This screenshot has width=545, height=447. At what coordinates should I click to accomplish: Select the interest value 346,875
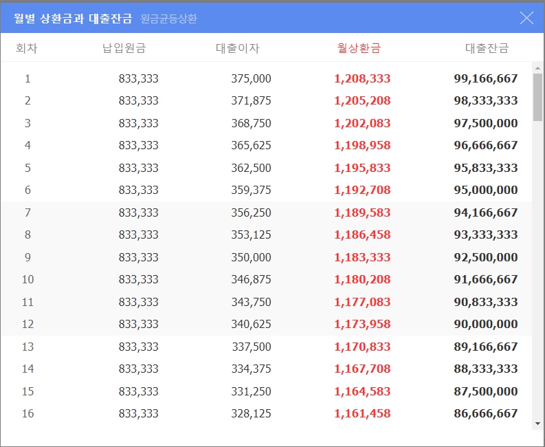252,279
